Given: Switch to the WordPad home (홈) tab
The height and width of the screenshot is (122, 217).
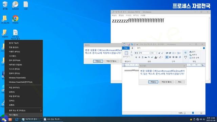Looking at the screenshot, I should (x=132, y=48).
